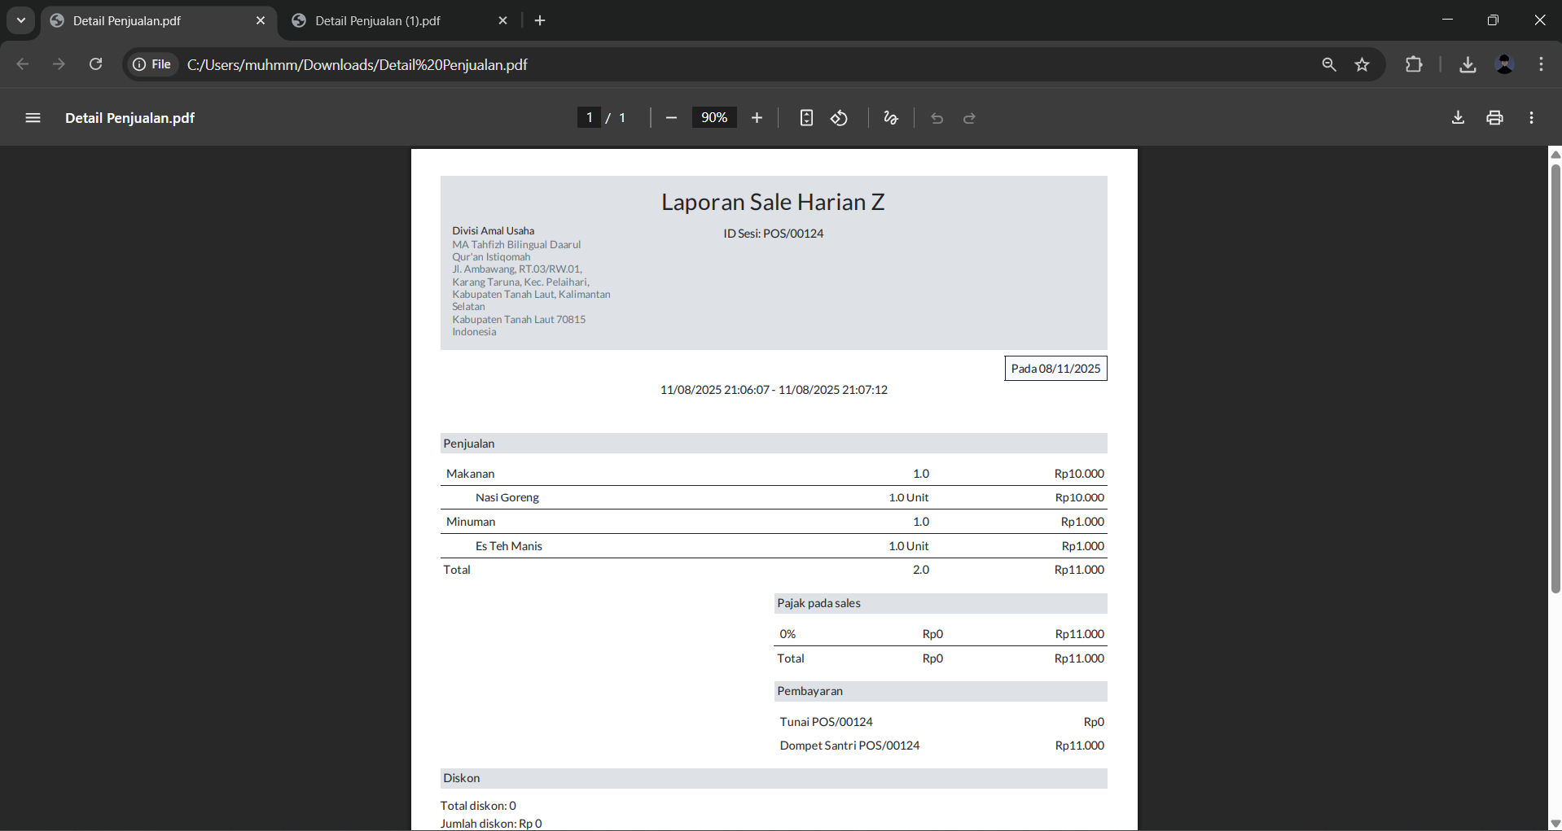The image size is (1562, 831).
Task: Click the zoom percentage field
Action: [714, 118]
